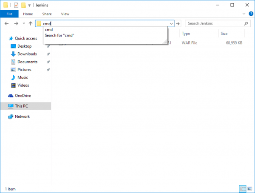Go up one folder level
The image size is (255, 193).
(31, 24)
